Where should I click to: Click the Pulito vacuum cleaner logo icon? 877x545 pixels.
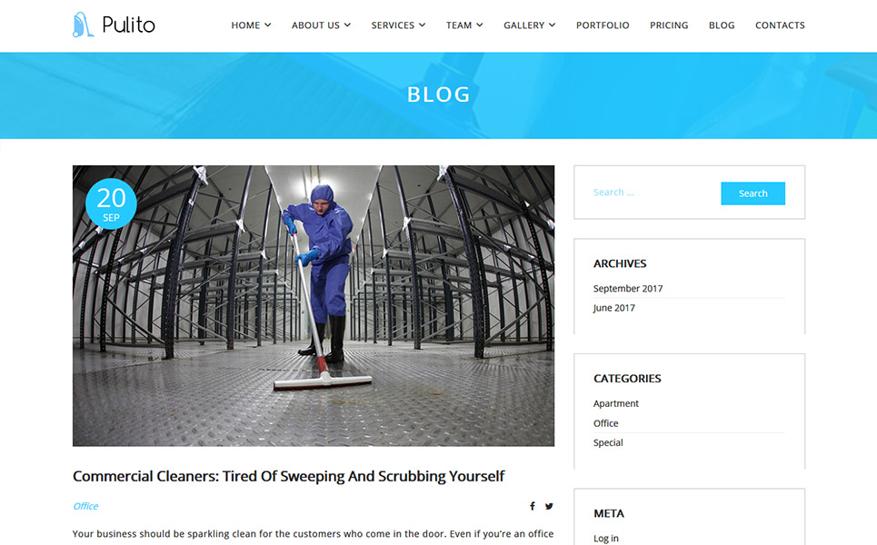coord(83,25)
